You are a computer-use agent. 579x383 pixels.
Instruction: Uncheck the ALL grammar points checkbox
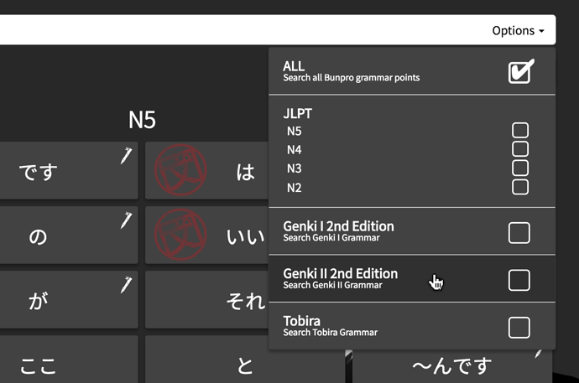pos(520,71)
